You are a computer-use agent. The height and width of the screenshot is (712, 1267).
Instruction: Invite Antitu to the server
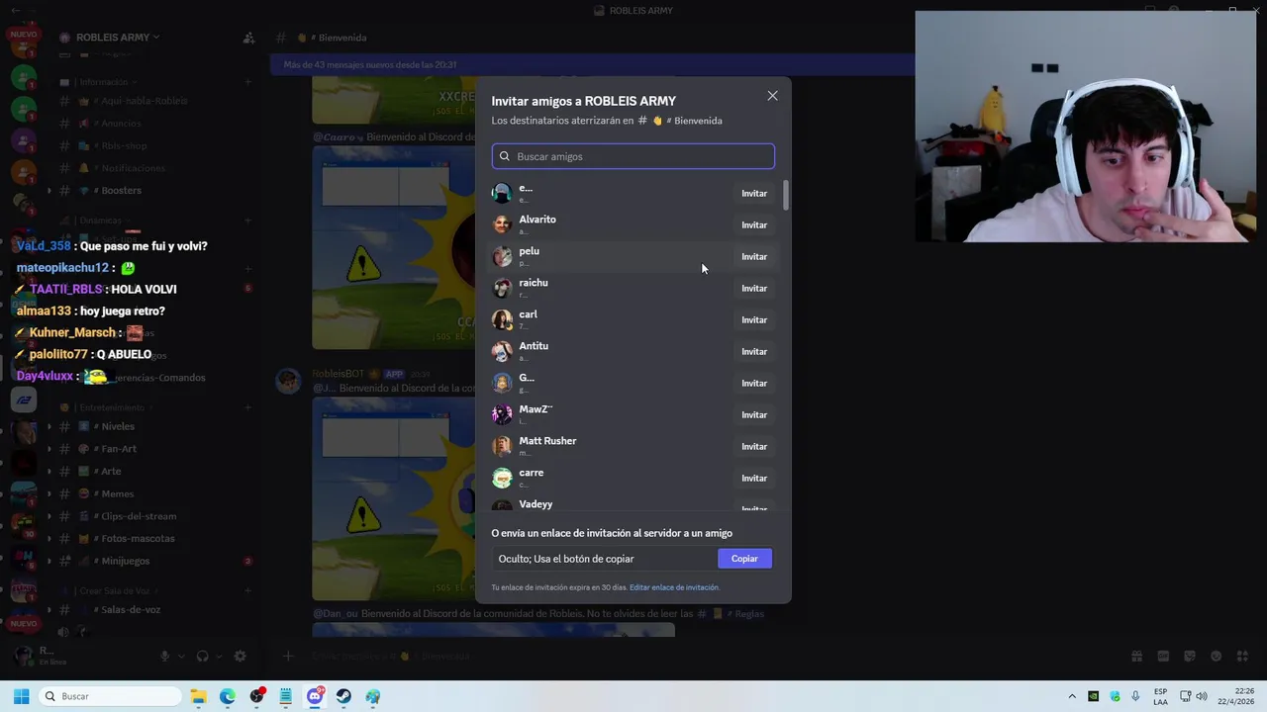(754, 352)
